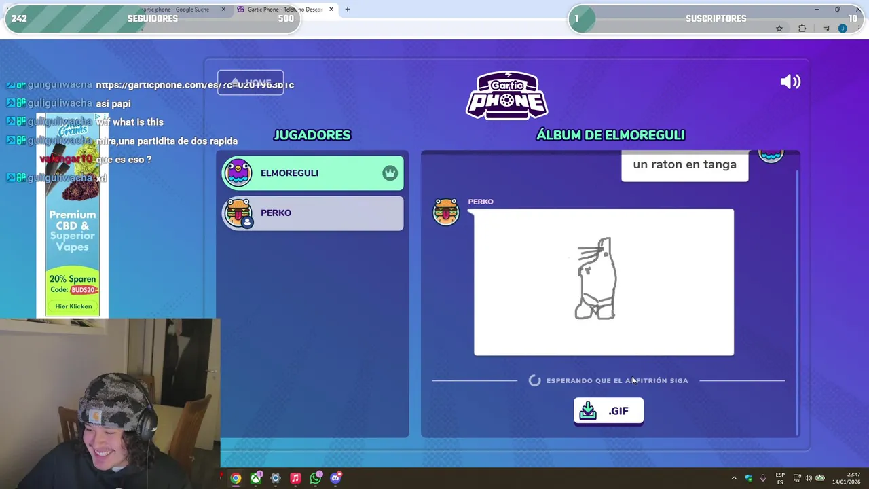Image resolution: width=869 pixels, height=489 pixels.
Task: Open the browser media controls icon
Action: pyautogui.click(x=826, y=29)
